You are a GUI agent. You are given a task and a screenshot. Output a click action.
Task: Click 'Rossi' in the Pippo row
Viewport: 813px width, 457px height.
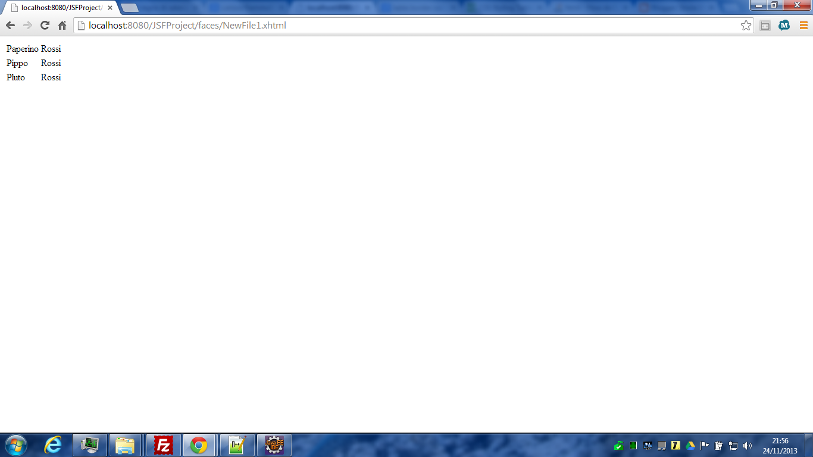click(51, 63)
